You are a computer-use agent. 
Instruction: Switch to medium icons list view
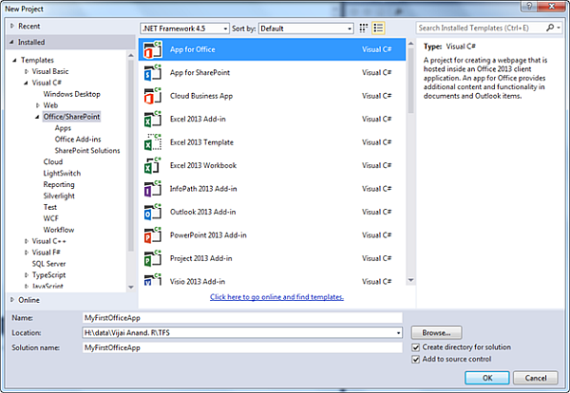[378, 28]
